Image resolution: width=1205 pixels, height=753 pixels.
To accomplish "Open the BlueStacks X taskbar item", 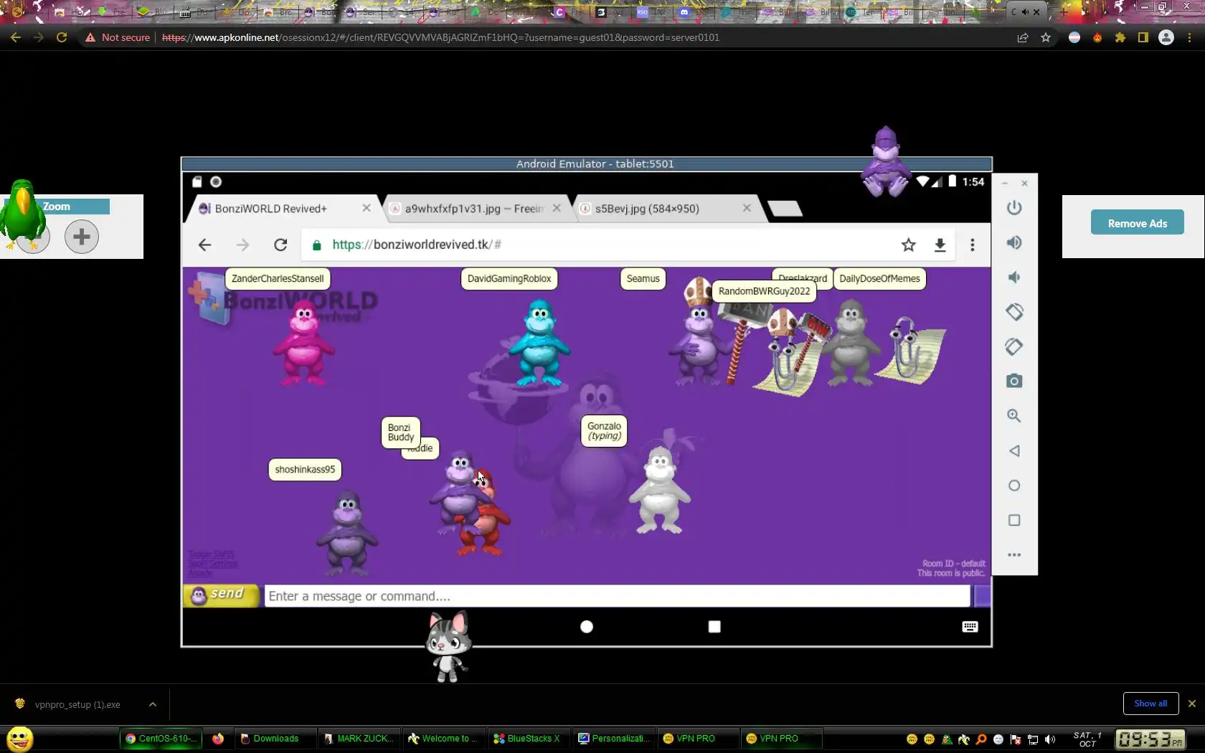I will (529, 739).
